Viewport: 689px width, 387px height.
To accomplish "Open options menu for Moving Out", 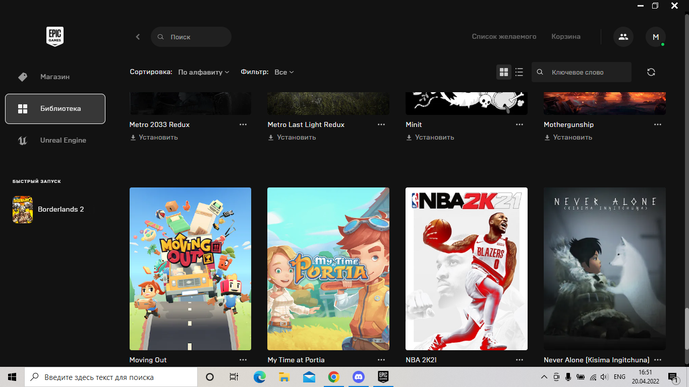I will coord(243,360).
